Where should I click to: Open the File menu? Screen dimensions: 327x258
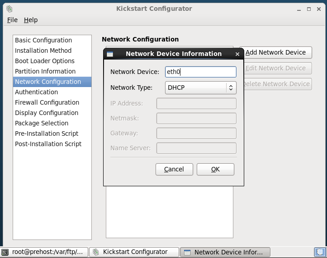pos(12,20)
